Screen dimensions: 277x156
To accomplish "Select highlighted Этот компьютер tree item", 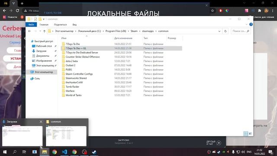I will click(42, 72).
